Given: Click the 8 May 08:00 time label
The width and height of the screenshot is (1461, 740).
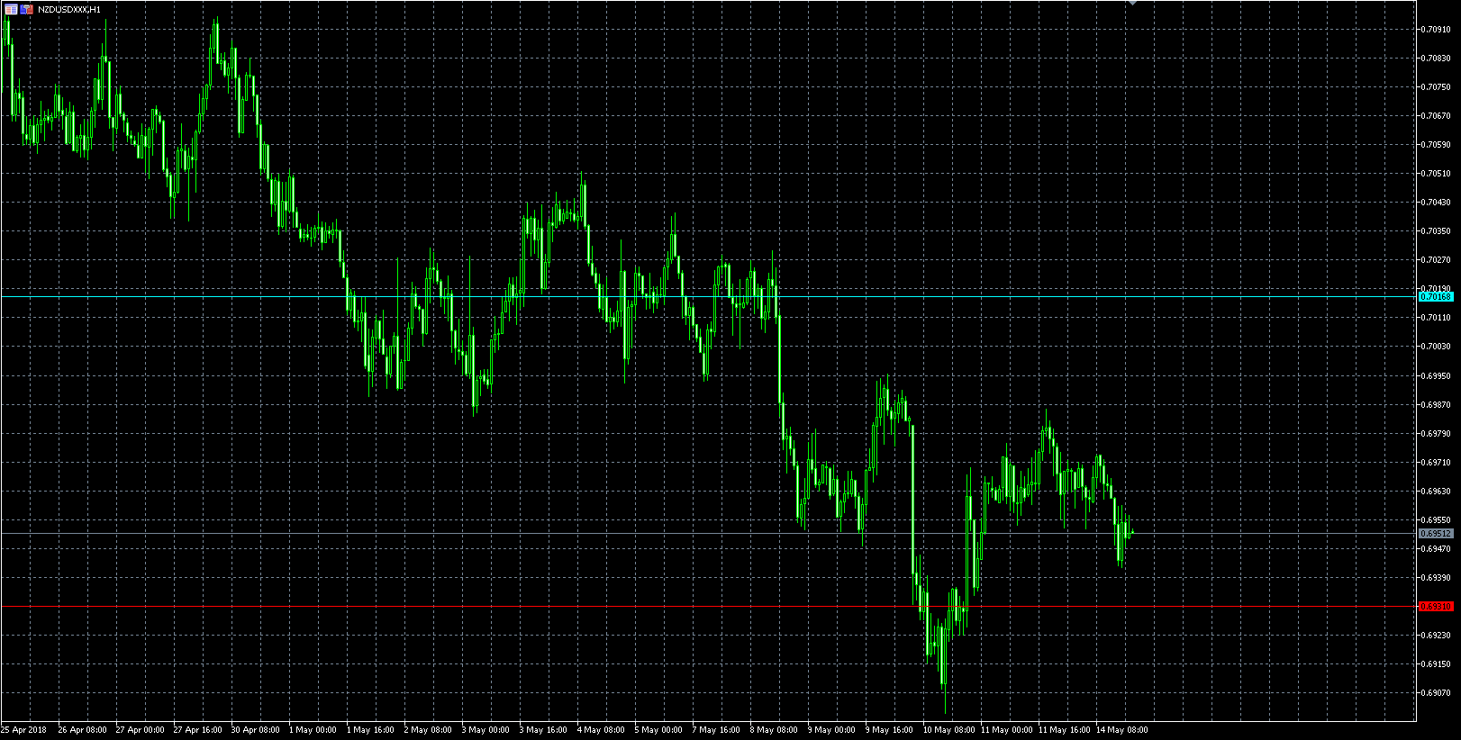Looking at the screenshot, I should point(774,730).
